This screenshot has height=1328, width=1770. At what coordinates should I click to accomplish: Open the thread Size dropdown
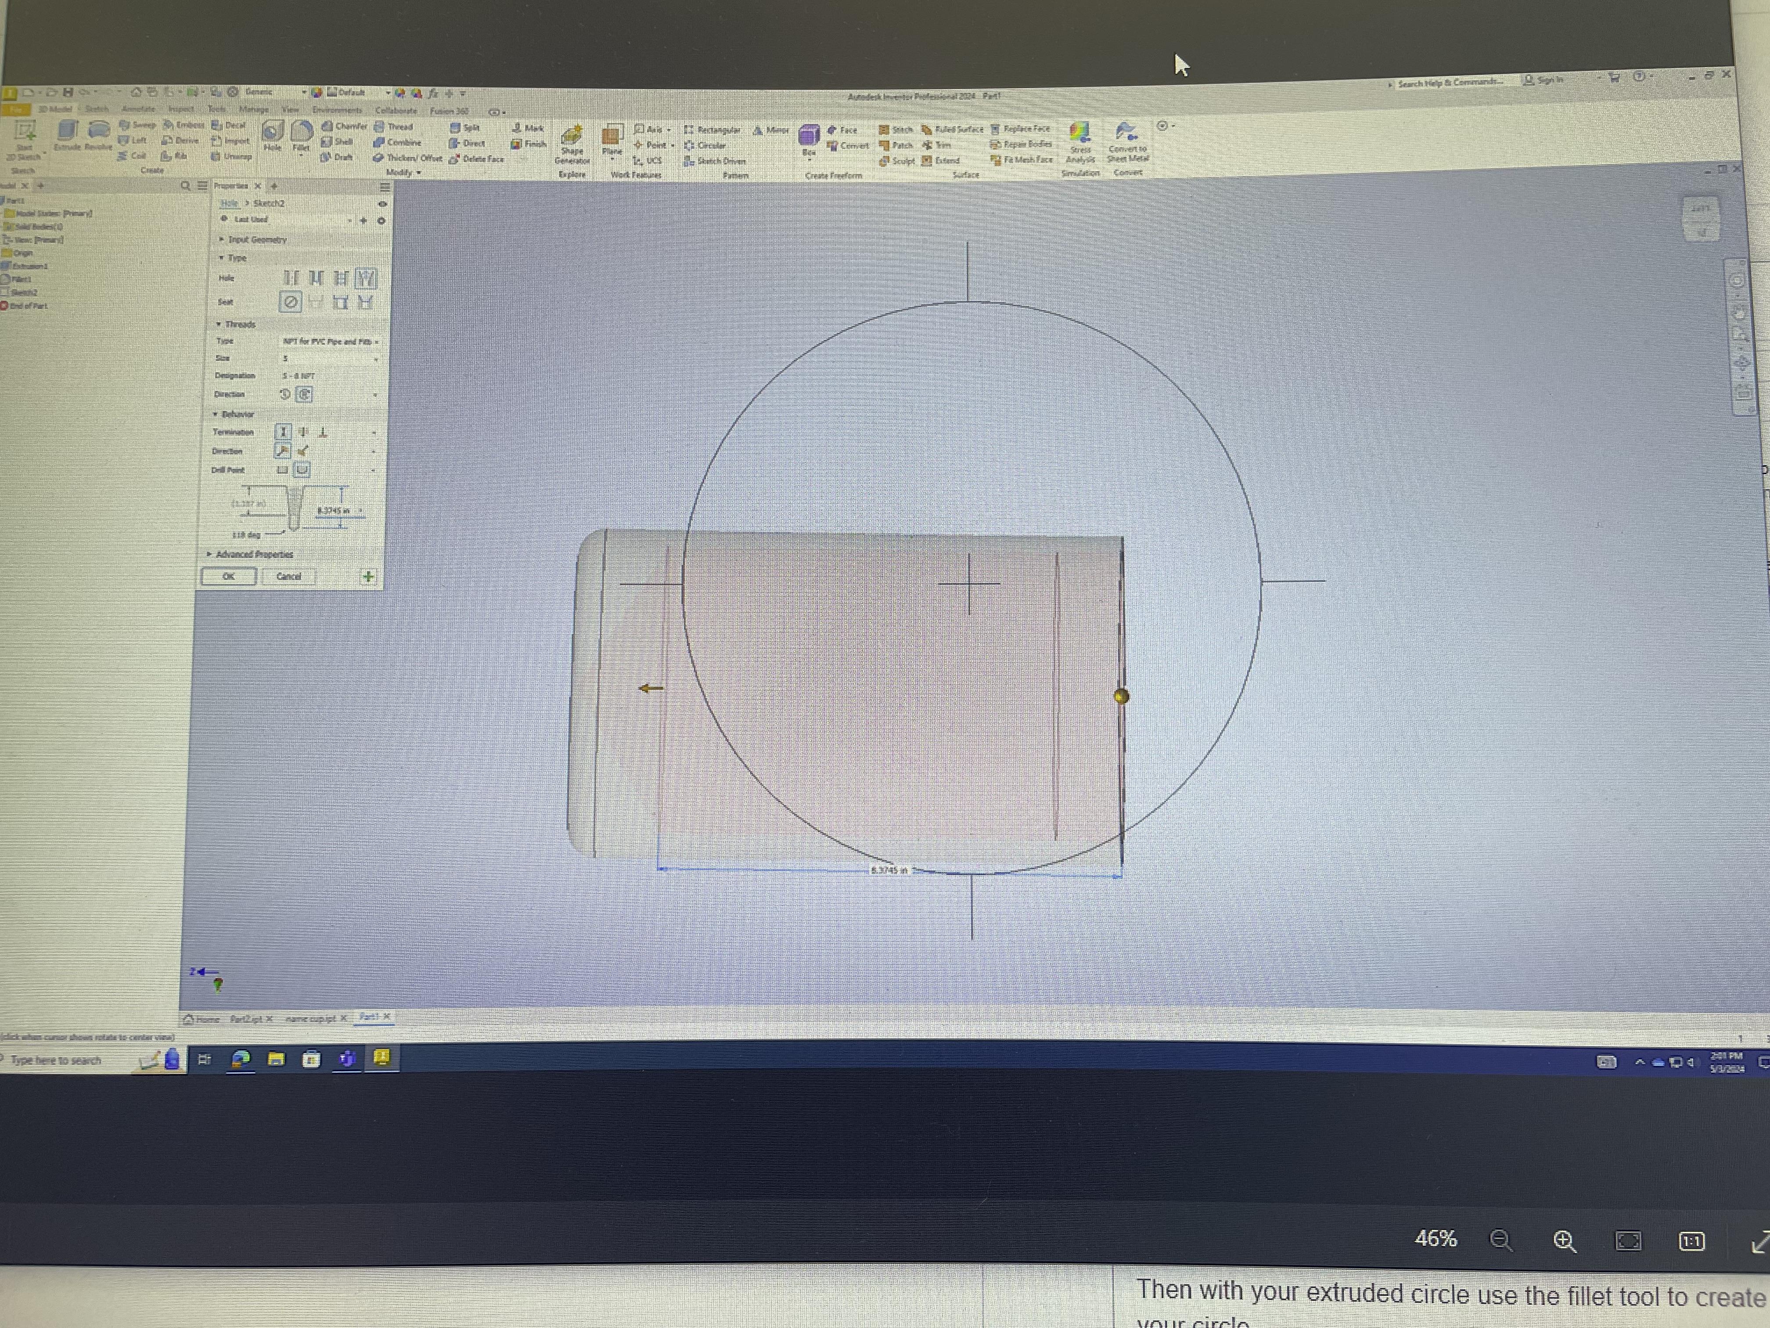330,359
